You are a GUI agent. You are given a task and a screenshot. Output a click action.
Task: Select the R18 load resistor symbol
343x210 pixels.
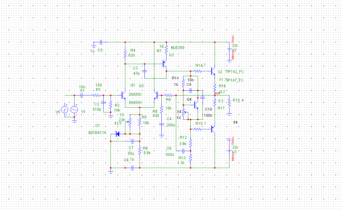(x=229, y=102)
